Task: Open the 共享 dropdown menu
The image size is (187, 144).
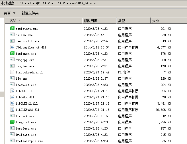Action: point(9,13)
